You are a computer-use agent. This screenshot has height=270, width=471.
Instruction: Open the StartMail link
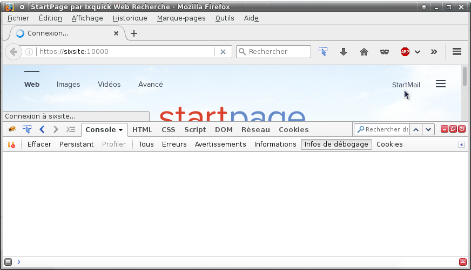tap(406, 85)
